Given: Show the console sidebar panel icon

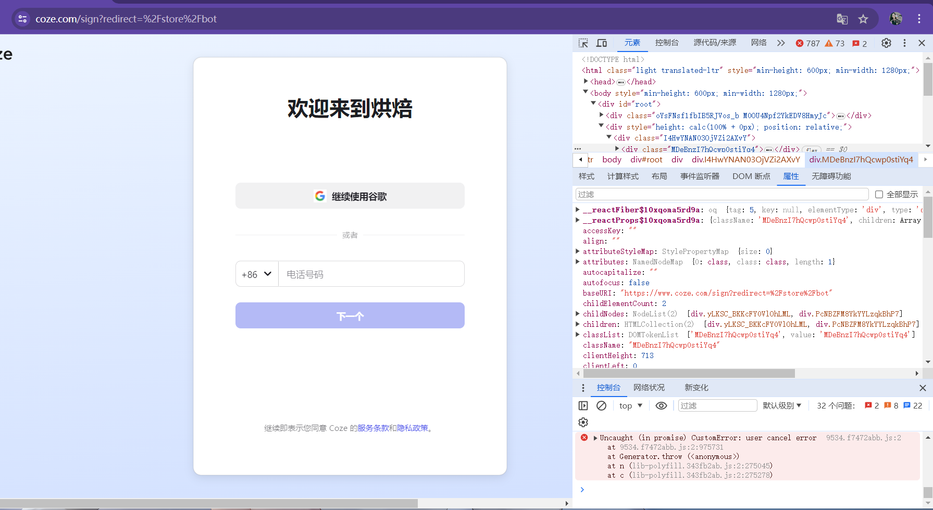Looking at the screenshot, I should pos(583,405).
